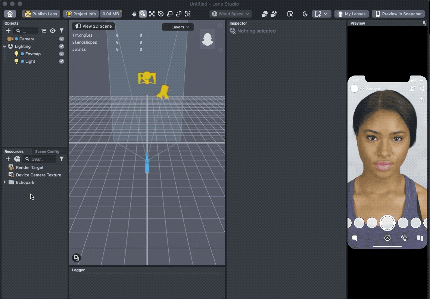The width and height of the screenshot is (430, 299).
Task: Click the add object plus icon
Action: click(x=8, y=31)
